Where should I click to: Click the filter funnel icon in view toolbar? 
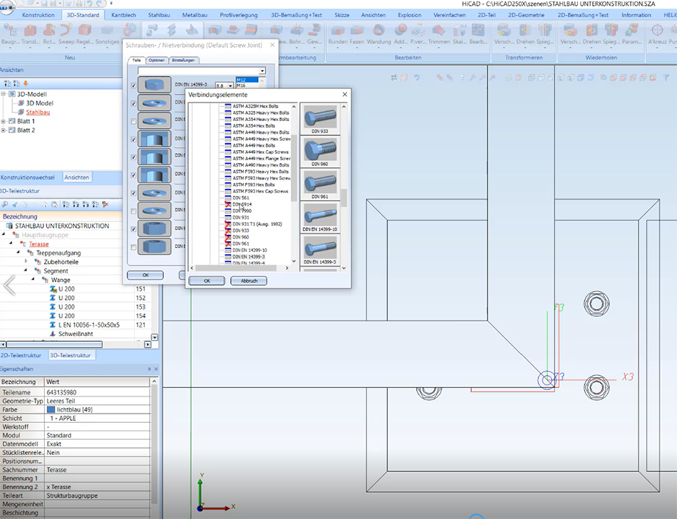(x=666, y=78)
